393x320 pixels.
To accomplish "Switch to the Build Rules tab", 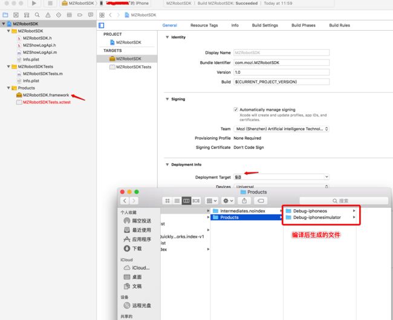I will coord(339,25).
